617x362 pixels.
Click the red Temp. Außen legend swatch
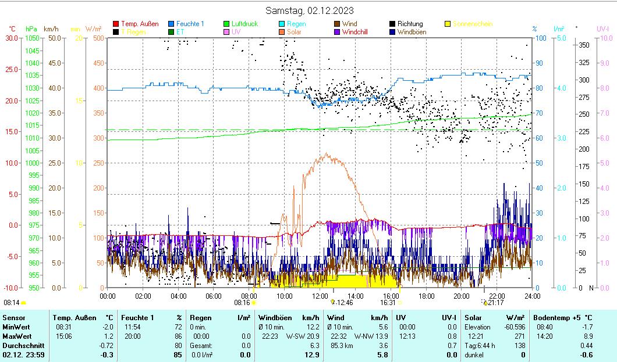click(116, 24)
